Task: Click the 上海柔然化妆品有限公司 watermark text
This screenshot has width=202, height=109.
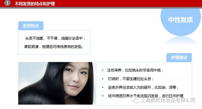Action: click(168, 100)
